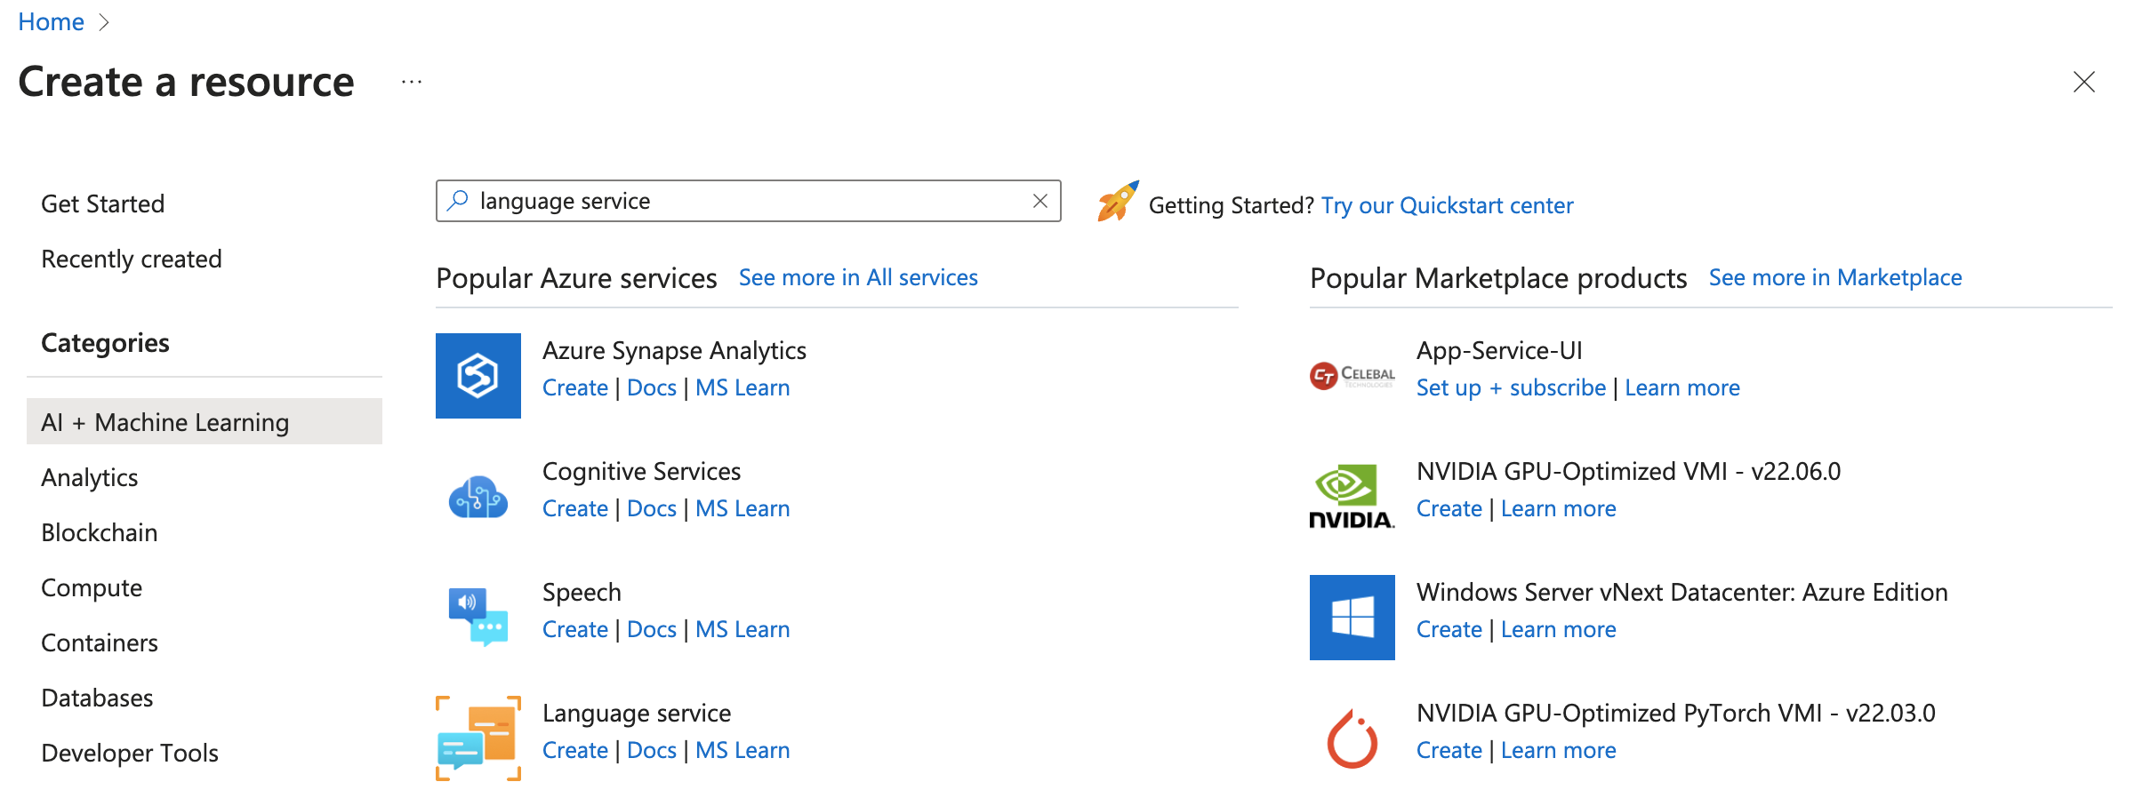Open Docs for Cognitive Services

(651, 508)
